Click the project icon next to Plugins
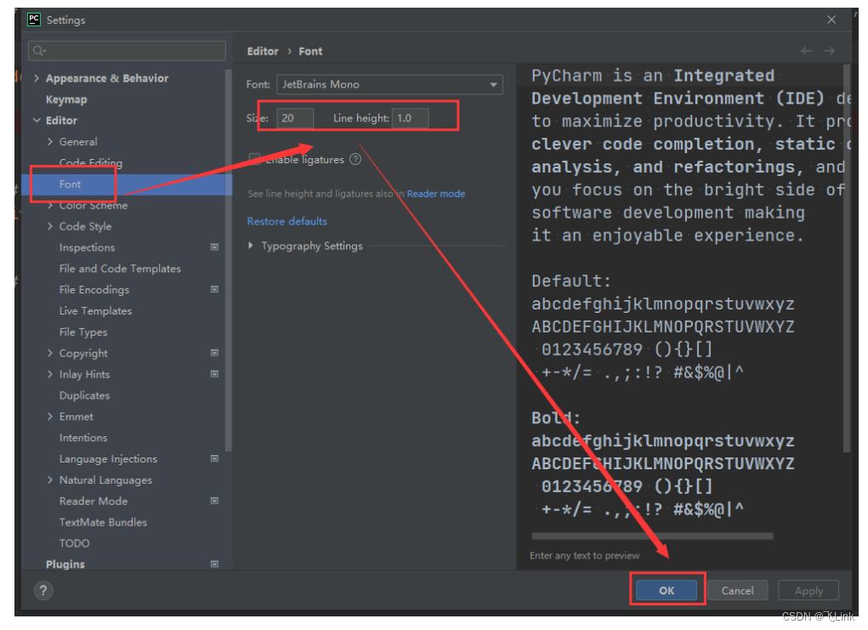Screen dimensions: 868x630 point(214,565)
